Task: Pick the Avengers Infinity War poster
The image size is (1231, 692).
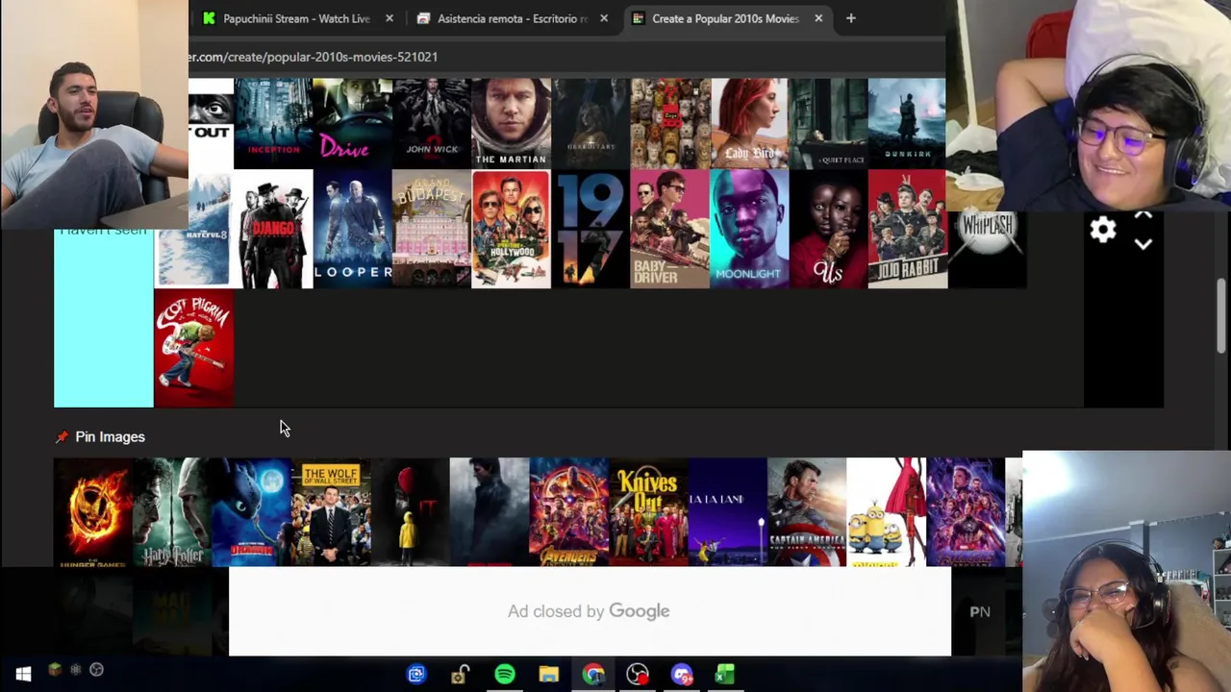Action: pyautogui.click(x=568, y=512)
